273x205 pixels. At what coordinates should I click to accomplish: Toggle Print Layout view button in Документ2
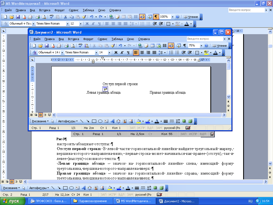pos(41,115)
